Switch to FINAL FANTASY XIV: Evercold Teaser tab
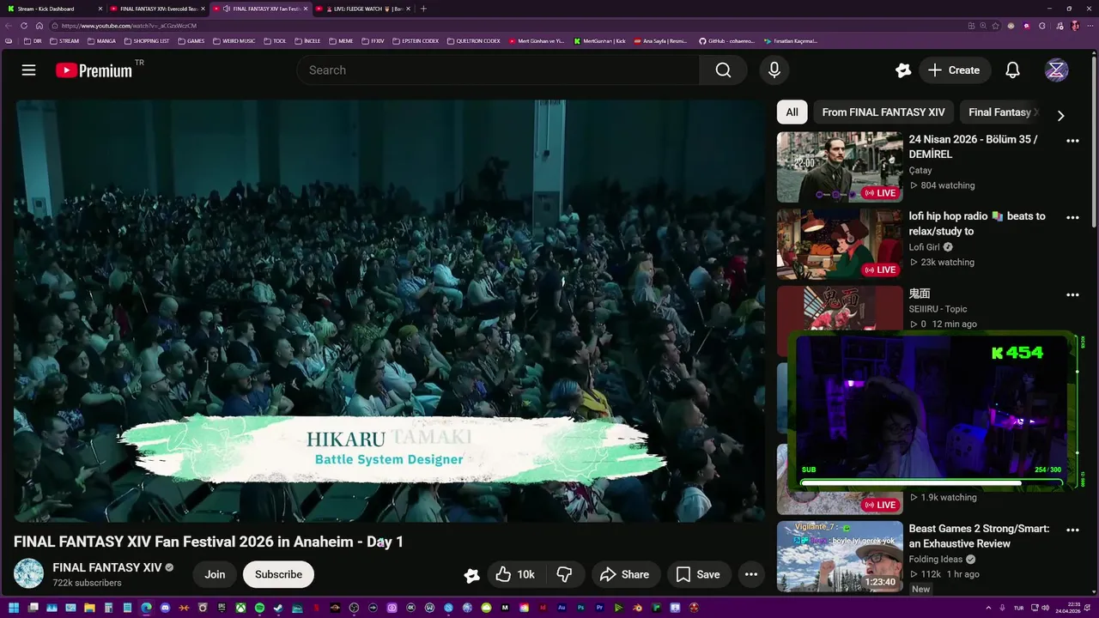1099x618 pixels. point(157,9)
